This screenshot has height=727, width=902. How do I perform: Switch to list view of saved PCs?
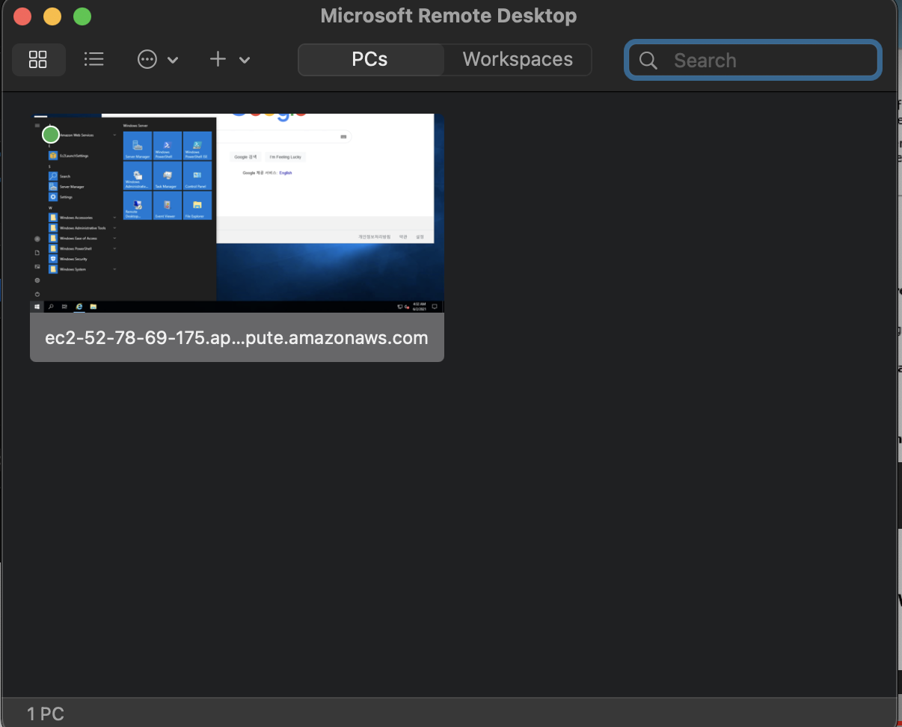(x=93, y=60)
